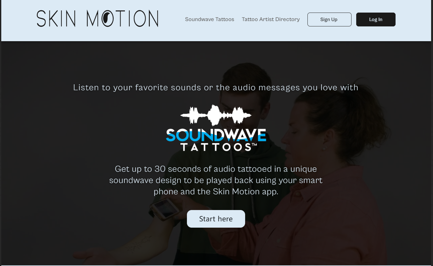Click the letter N ending MOTION in logo
Viewport: 433px width, 266px height.
pyautogui.click(x=152, y=19)
